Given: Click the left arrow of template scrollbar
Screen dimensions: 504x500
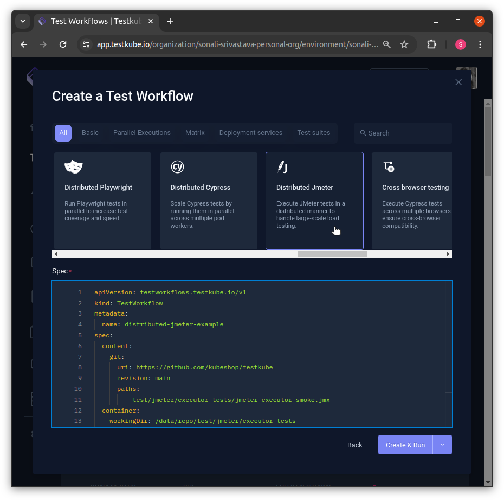Looking at the screenshot, I should [x=56, y=254].
